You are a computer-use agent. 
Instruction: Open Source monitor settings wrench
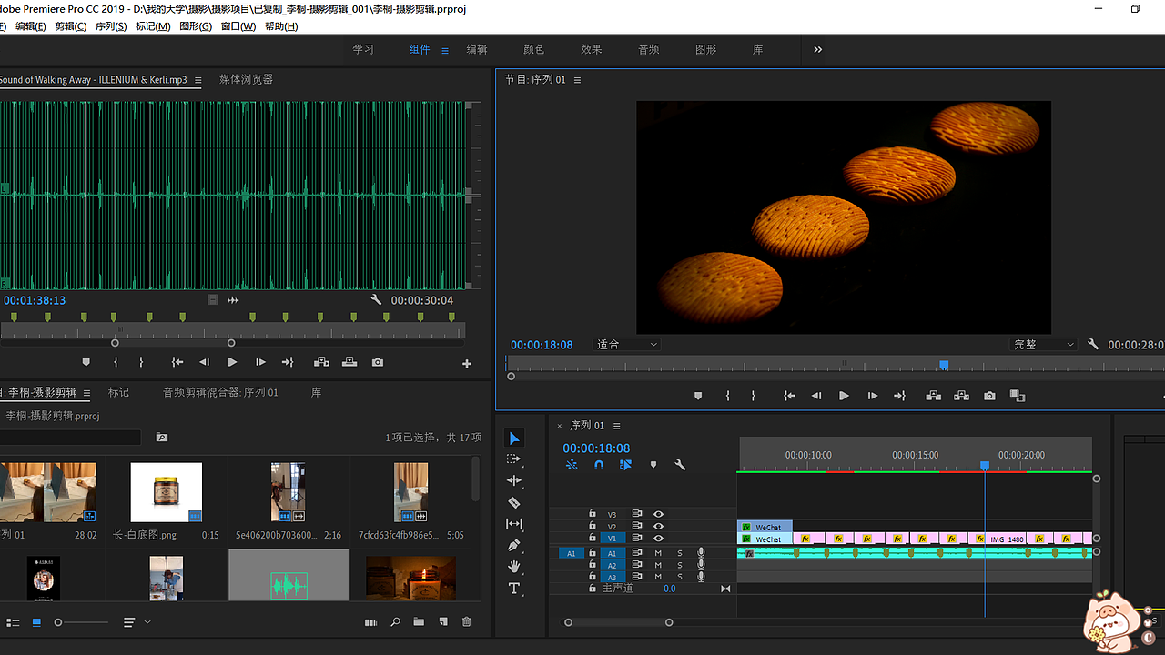click(x=376, y=300)
